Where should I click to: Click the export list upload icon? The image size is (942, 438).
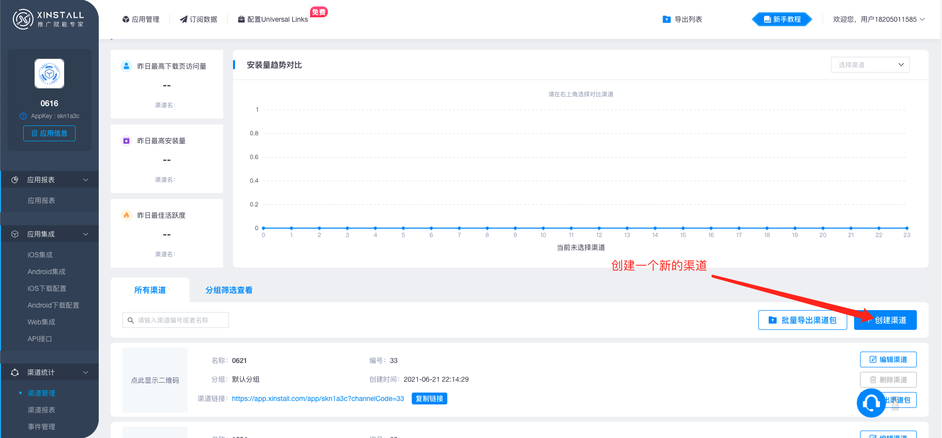(x=667, y=19)
